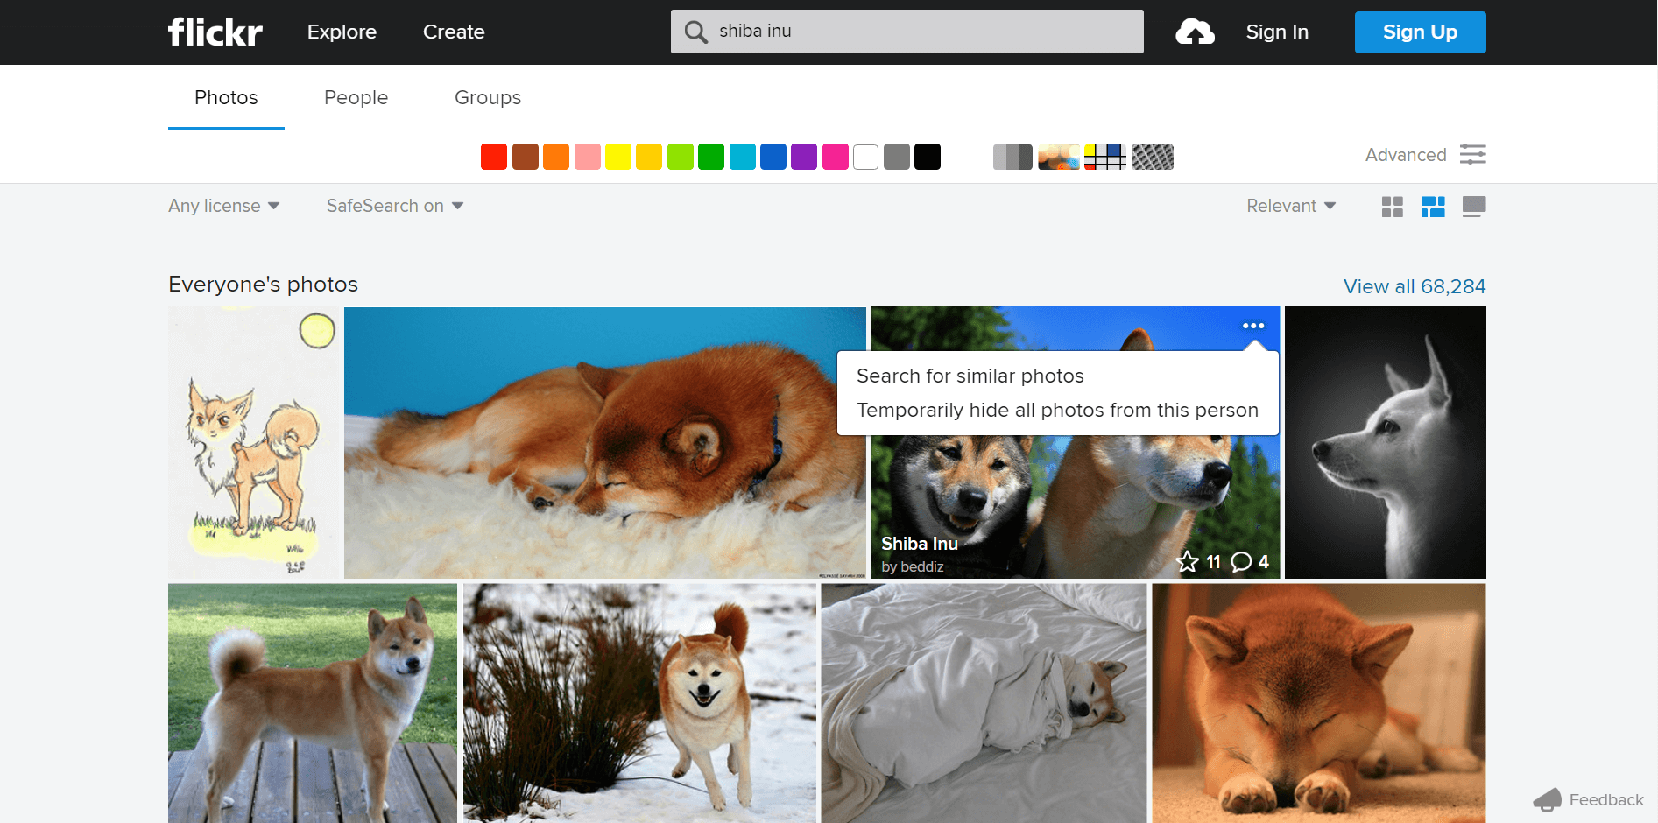1658x823 pixels.
Task: Open the cartoon fox drawing thumbnail
Action: [x=254, y=443]
